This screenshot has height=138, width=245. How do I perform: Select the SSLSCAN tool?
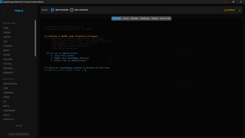click(8, 59)
